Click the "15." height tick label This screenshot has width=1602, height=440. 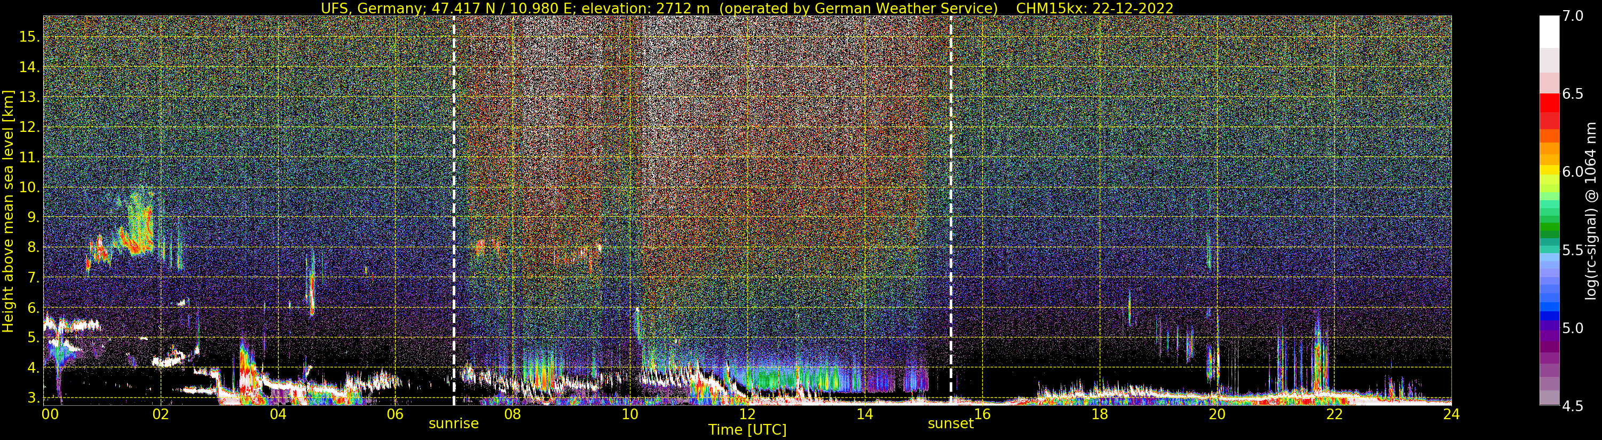click(x=30, y=37)
